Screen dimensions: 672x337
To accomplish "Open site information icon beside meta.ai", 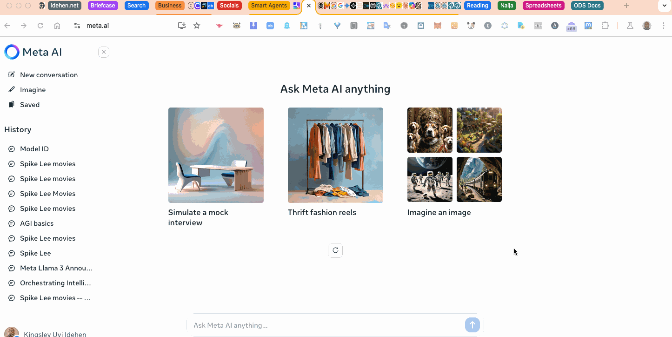I will [77, 26].
